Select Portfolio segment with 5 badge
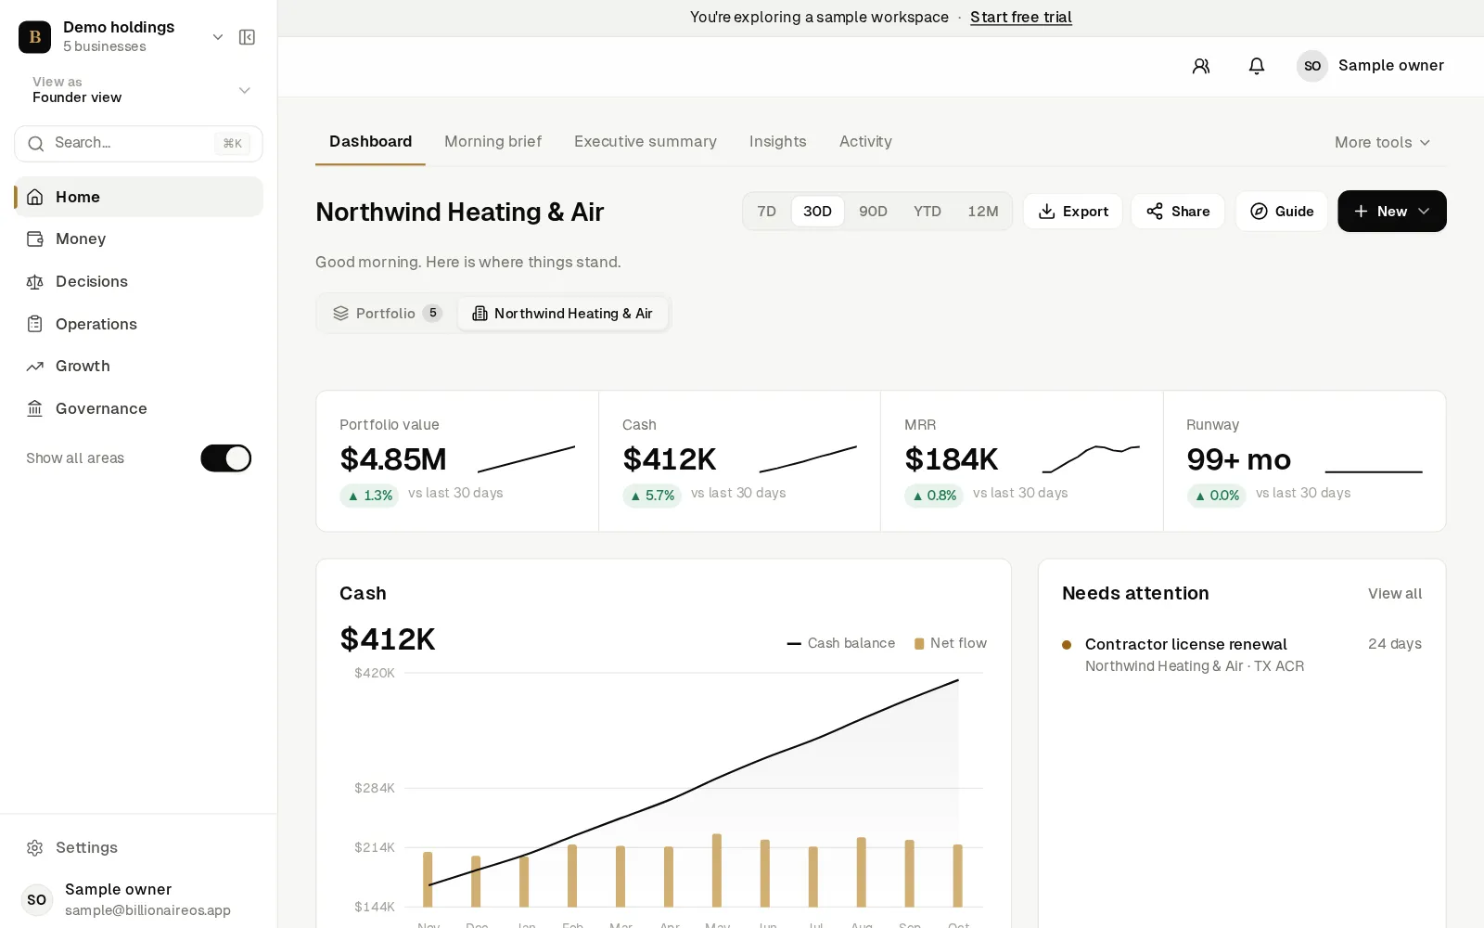 pos(388,314)
